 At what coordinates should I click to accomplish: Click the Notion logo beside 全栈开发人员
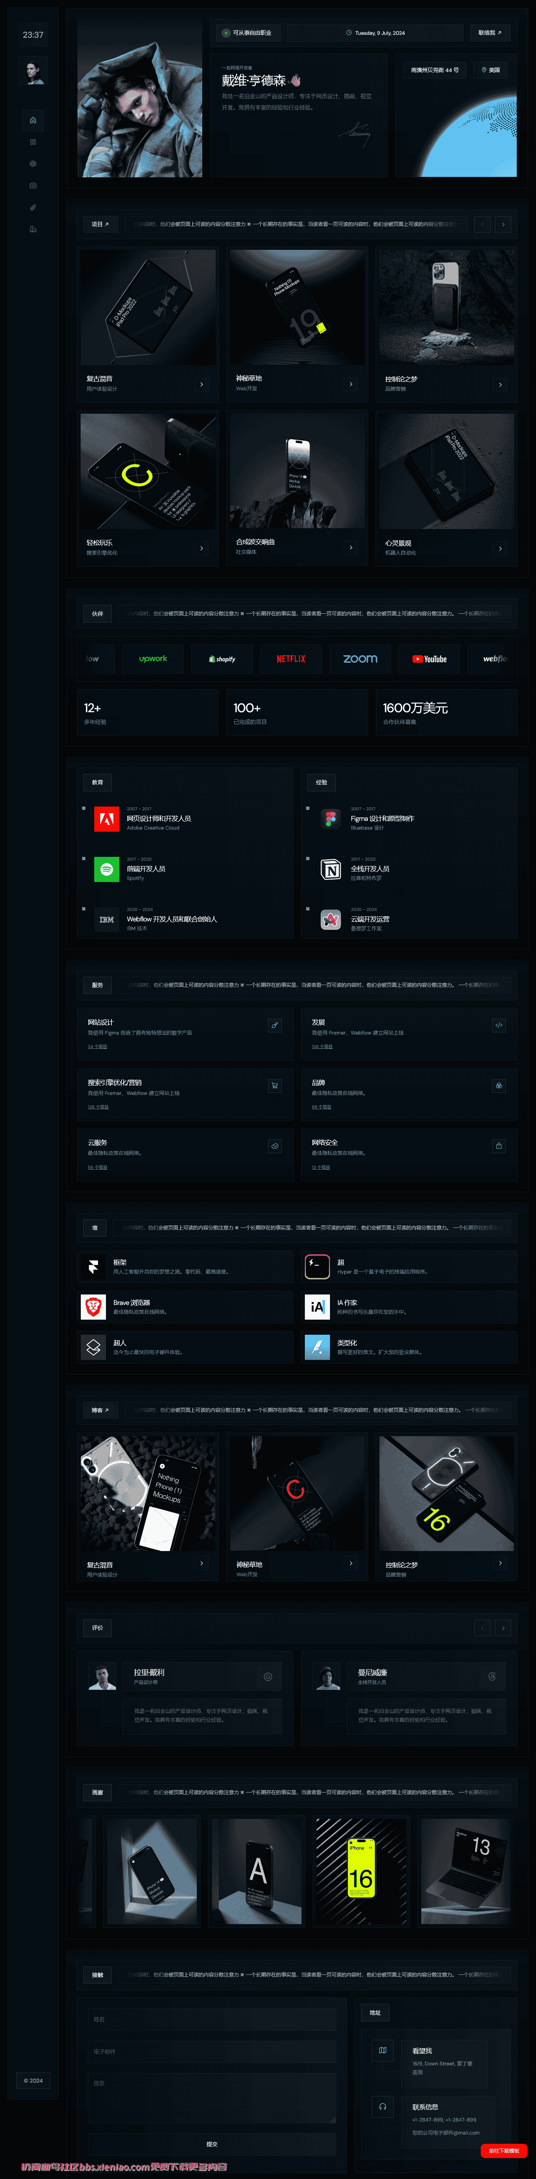330,869
